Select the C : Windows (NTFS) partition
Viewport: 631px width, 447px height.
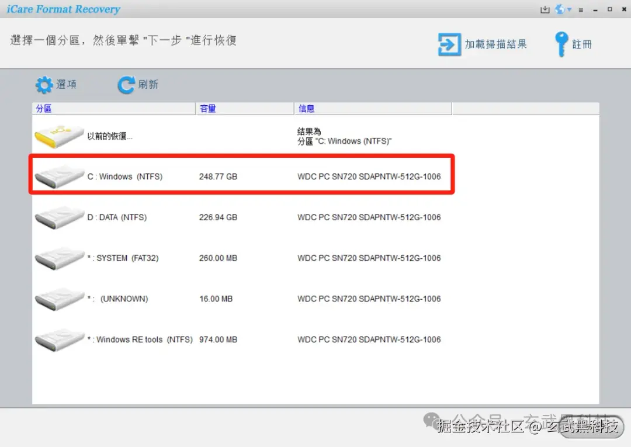[125, 176]
